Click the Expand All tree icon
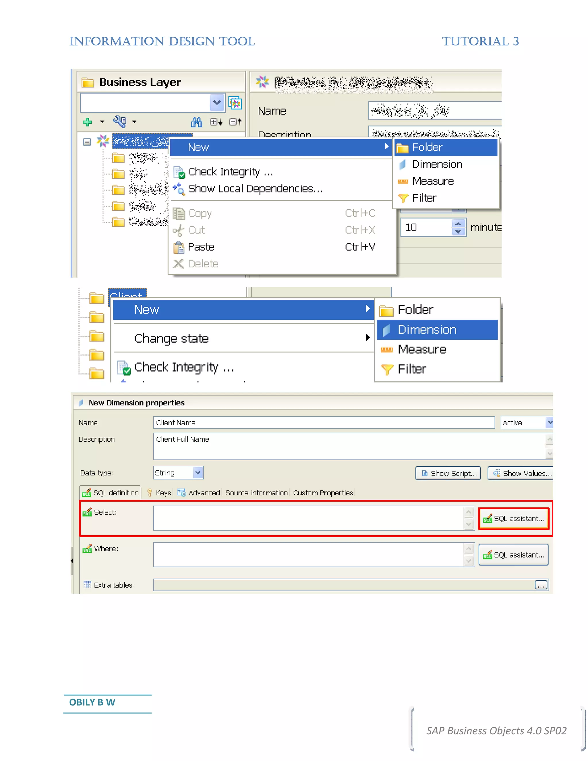This screenshot has width=588, height=761. (x=216, y=122)
